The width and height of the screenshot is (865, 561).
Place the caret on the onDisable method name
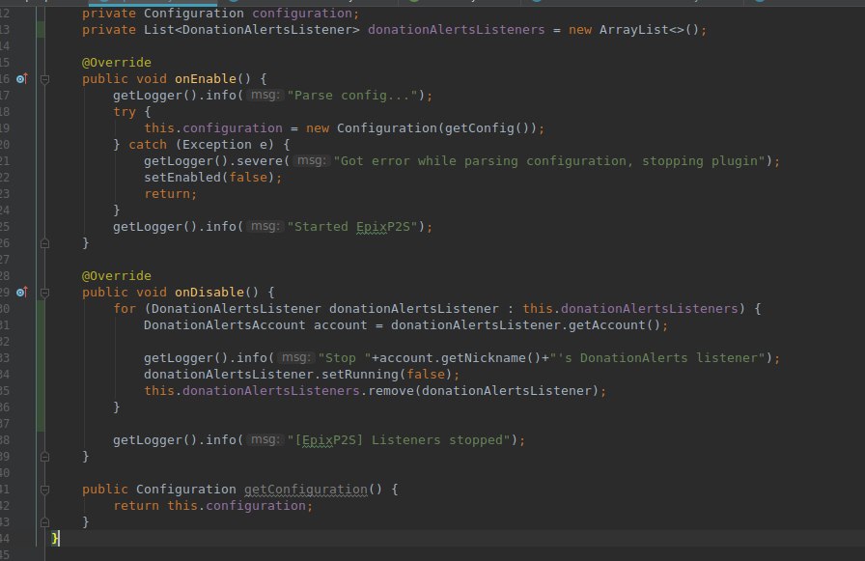click(209, 293)
